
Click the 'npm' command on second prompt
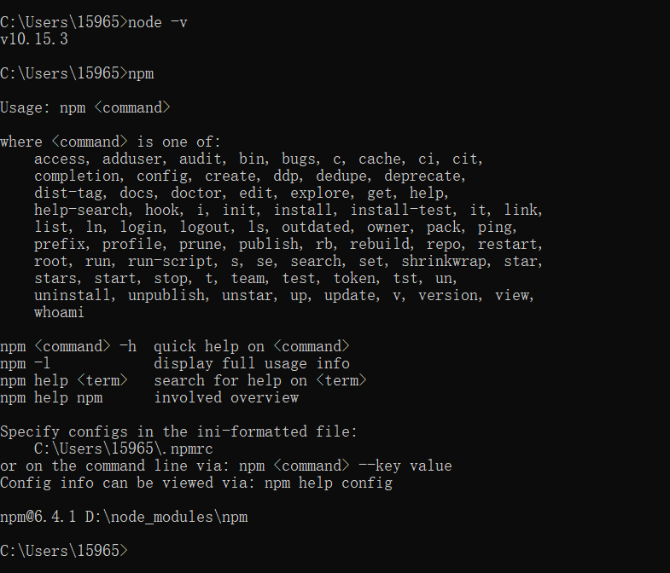[x=141, y=74]
